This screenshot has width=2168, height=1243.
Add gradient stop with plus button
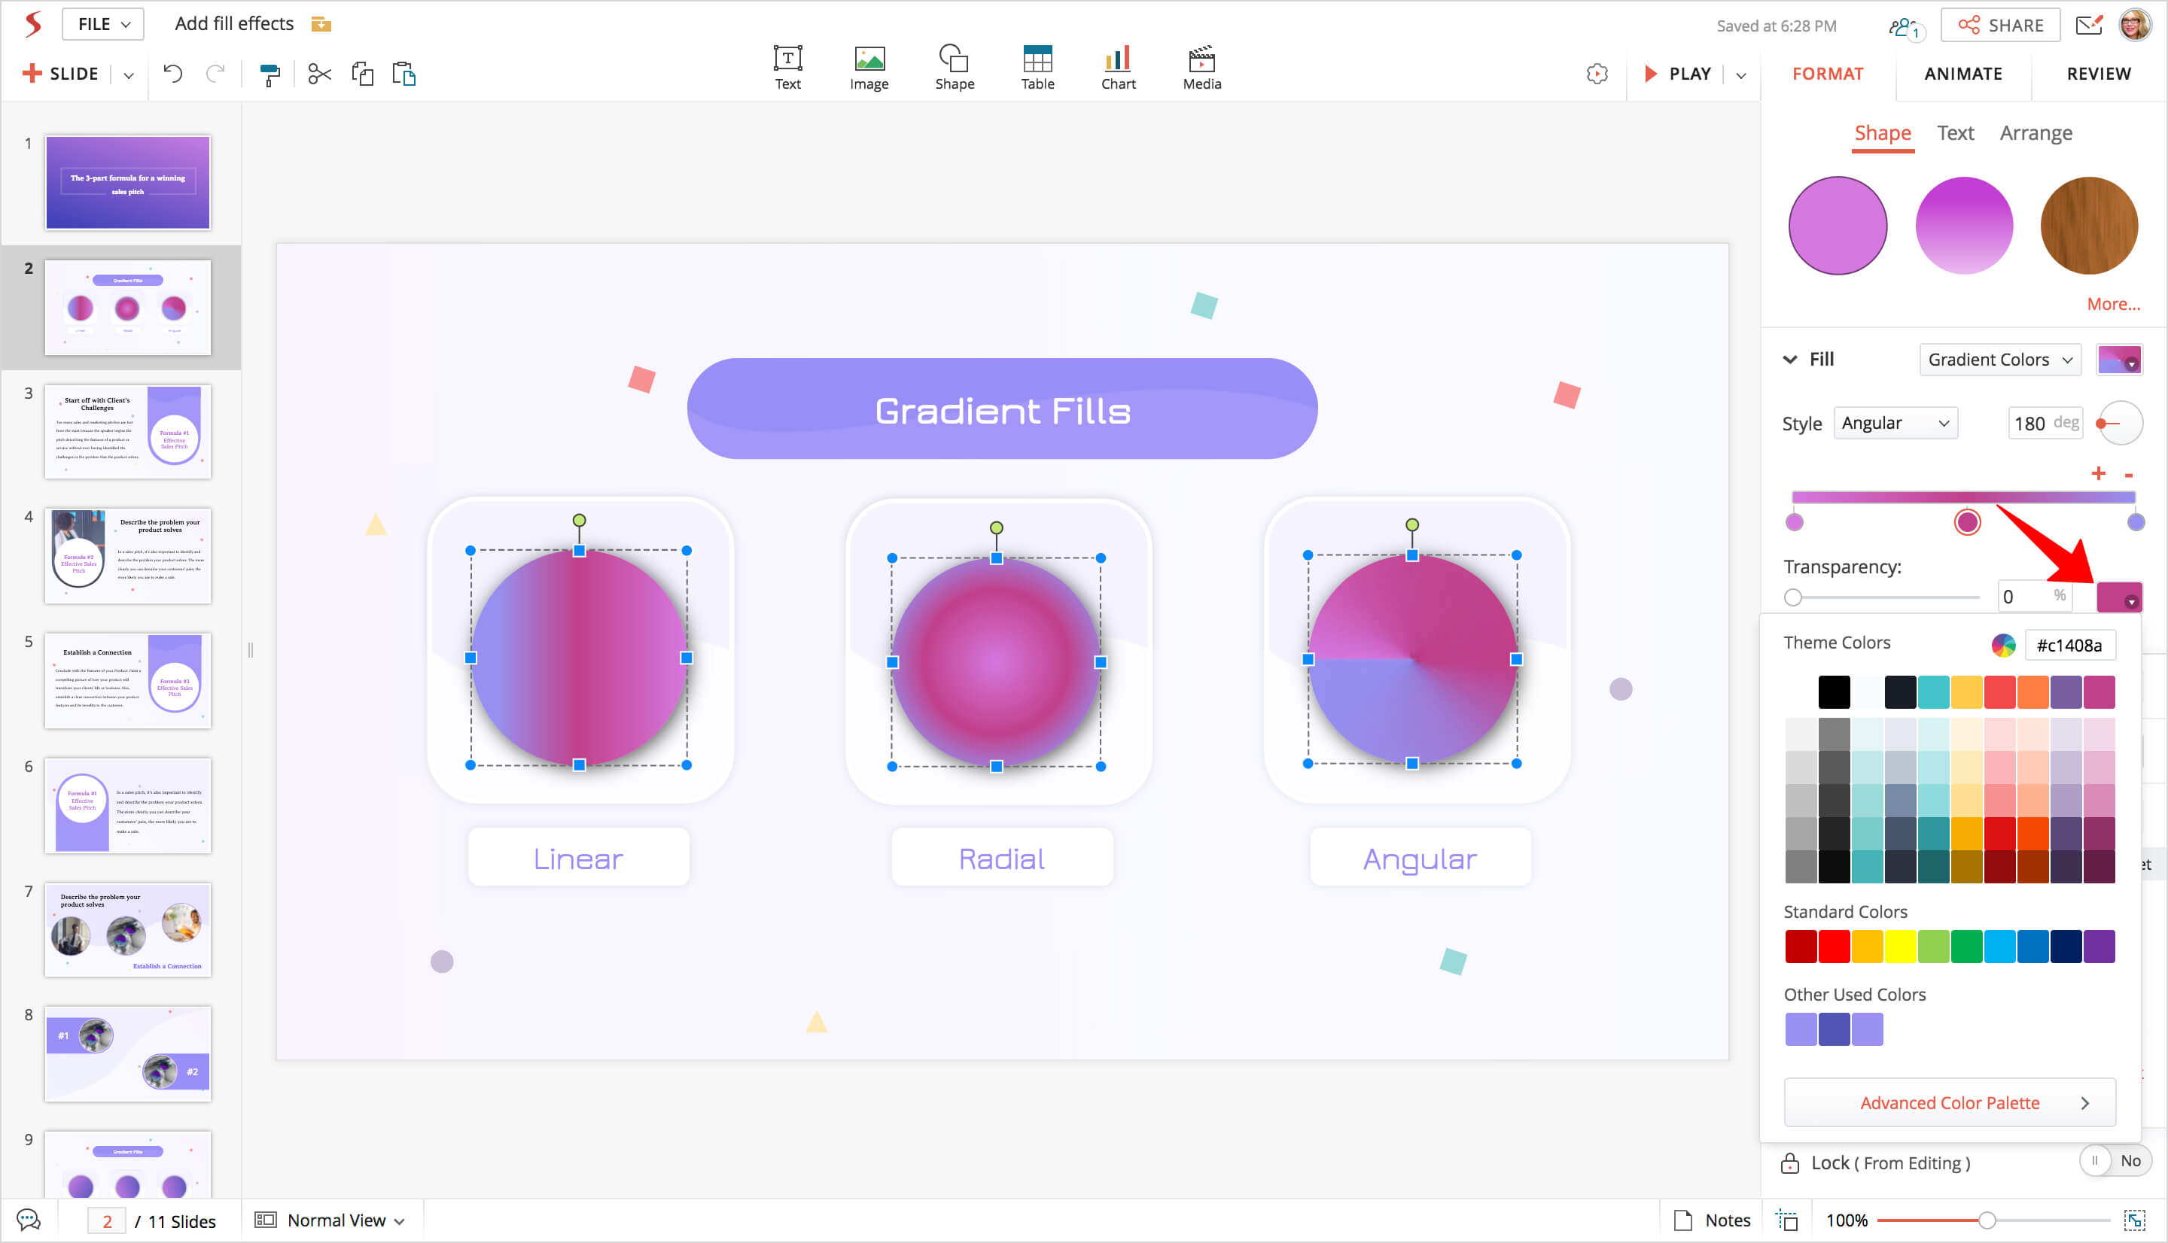coord(2098,474)
